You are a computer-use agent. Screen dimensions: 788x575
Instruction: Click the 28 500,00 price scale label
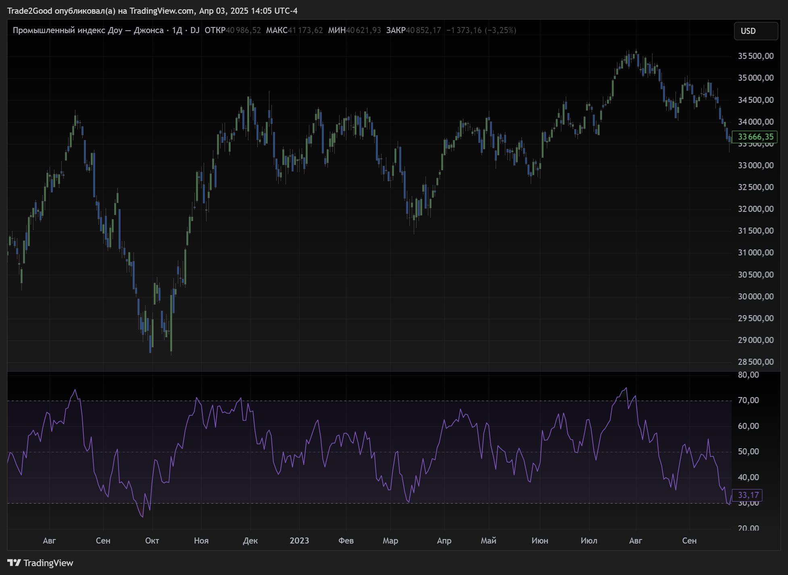click(755, 362)
